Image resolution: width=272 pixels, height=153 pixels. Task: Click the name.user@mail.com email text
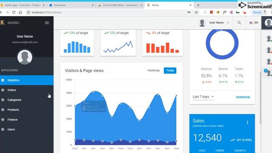click(25, 42)
